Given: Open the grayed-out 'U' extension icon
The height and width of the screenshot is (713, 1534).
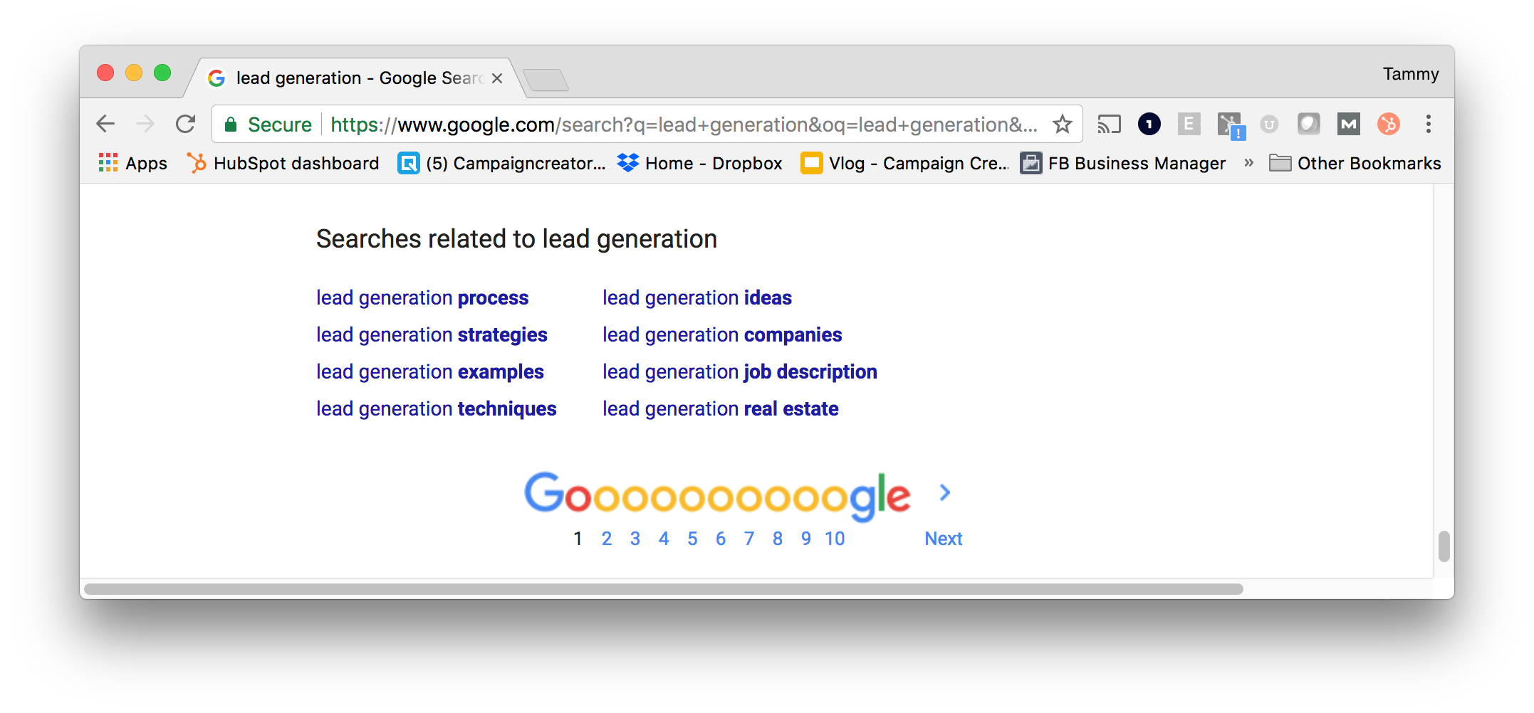Looking at the screenshot, I should point(1268,124).
